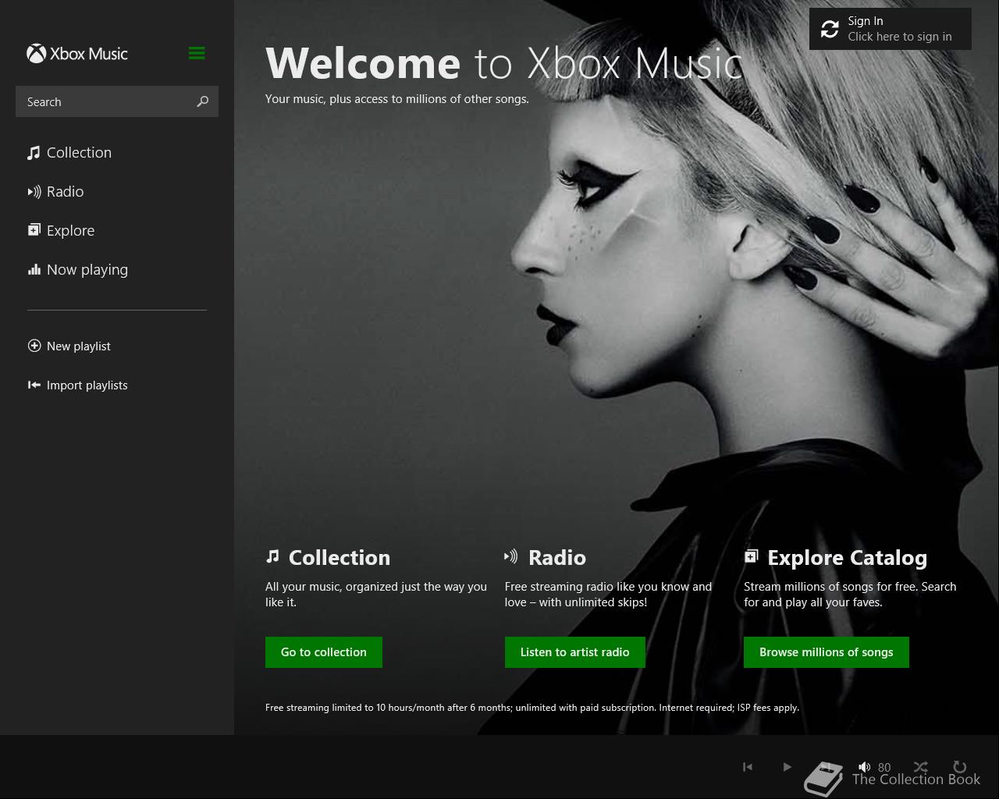Click the Xbox Music logo
Image resolution: width=999 pixels, height=799 pixels.
point(77,53)
